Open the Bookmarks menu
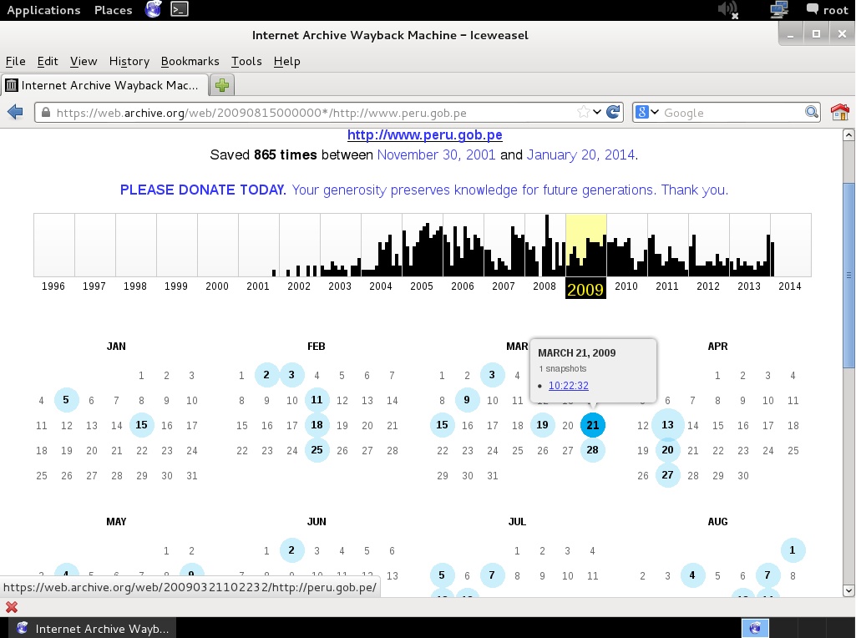 point(190,61)
